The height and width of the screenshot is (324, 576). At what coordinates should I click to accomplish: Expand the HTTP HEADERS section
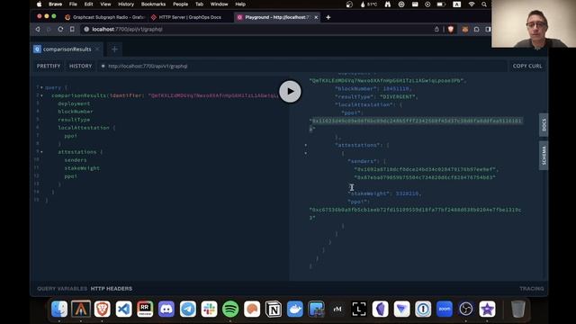tap(112, 289)
